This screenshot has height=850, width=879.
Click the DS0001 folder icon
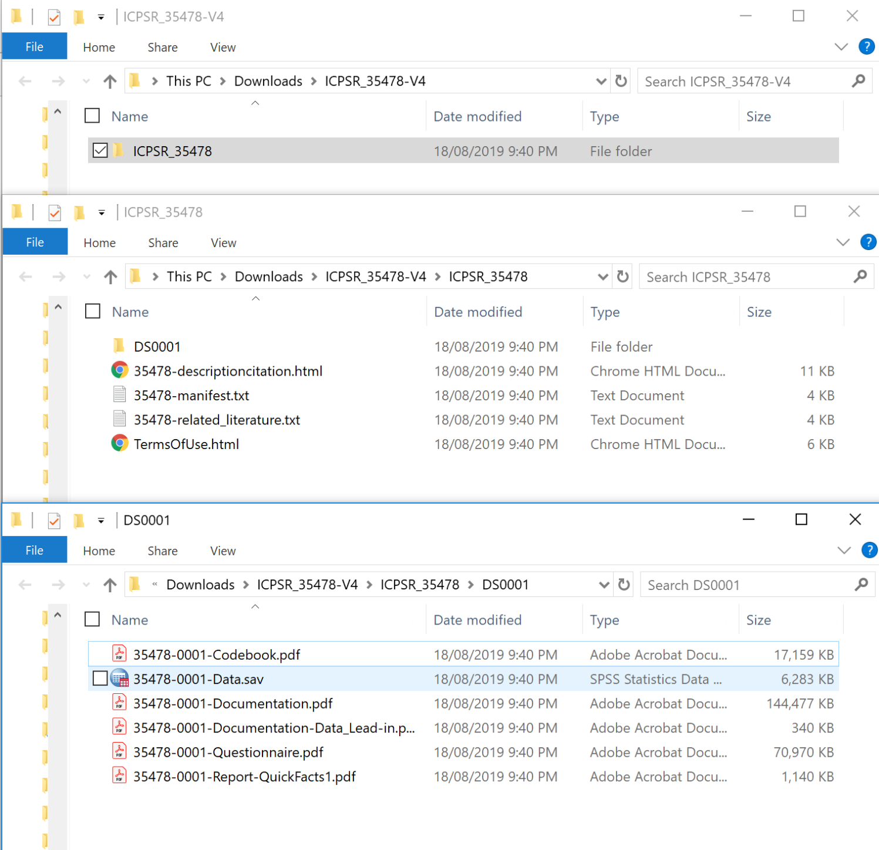(119, 345)
